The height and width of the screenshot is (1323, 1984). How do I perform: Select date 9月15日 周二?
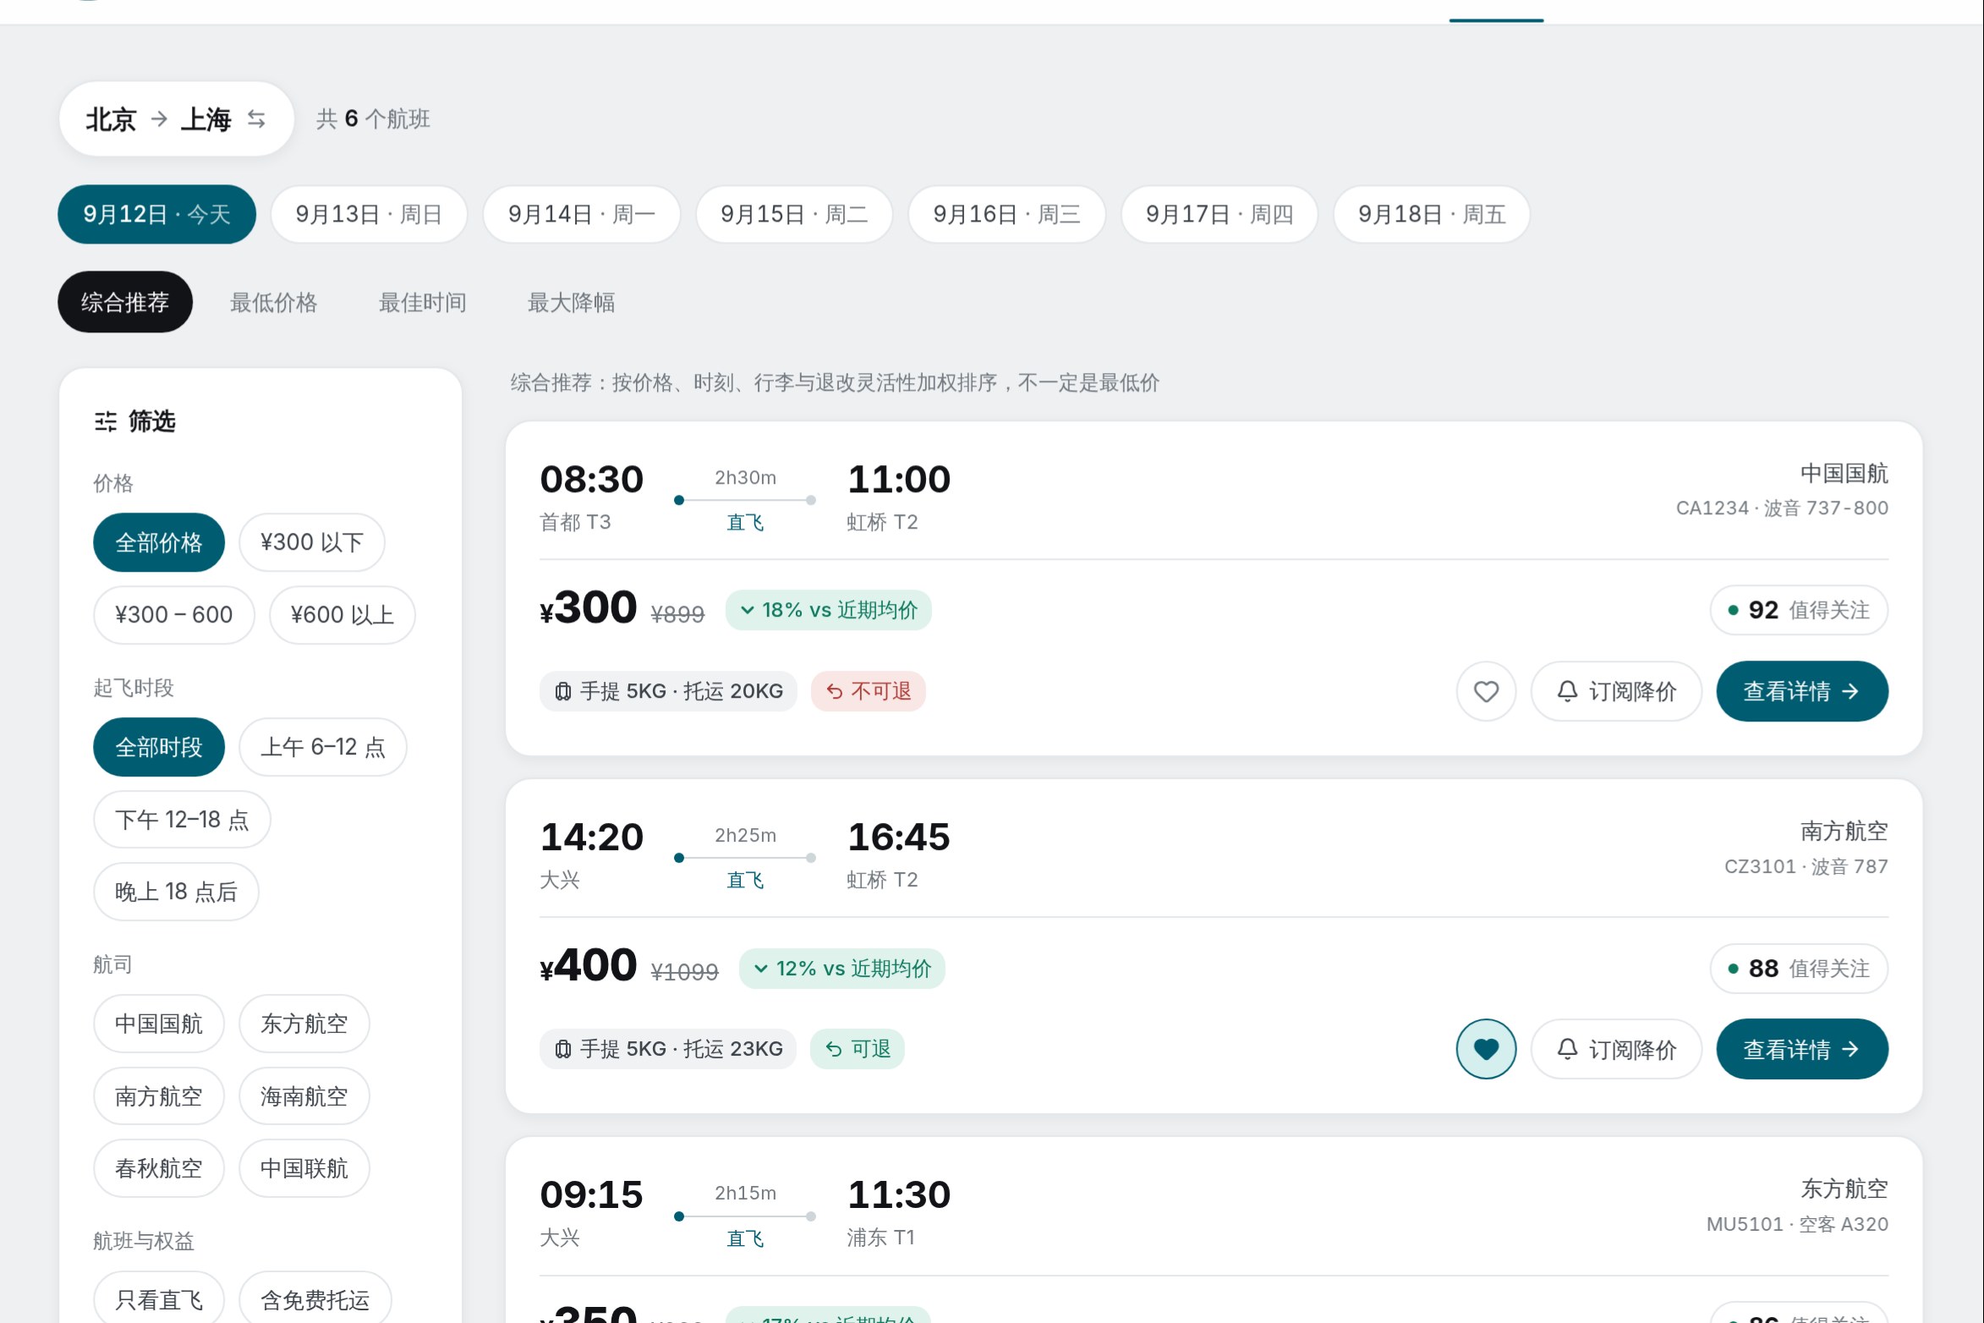pyautogui.click(x=794, y=214)
